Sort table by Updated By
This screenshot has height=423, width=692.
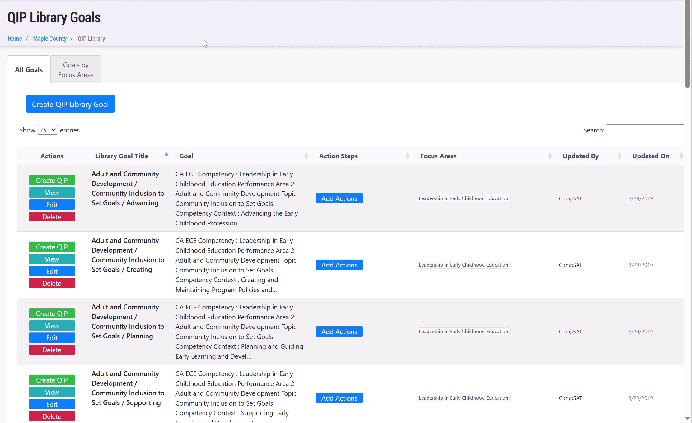coord(619,156)
